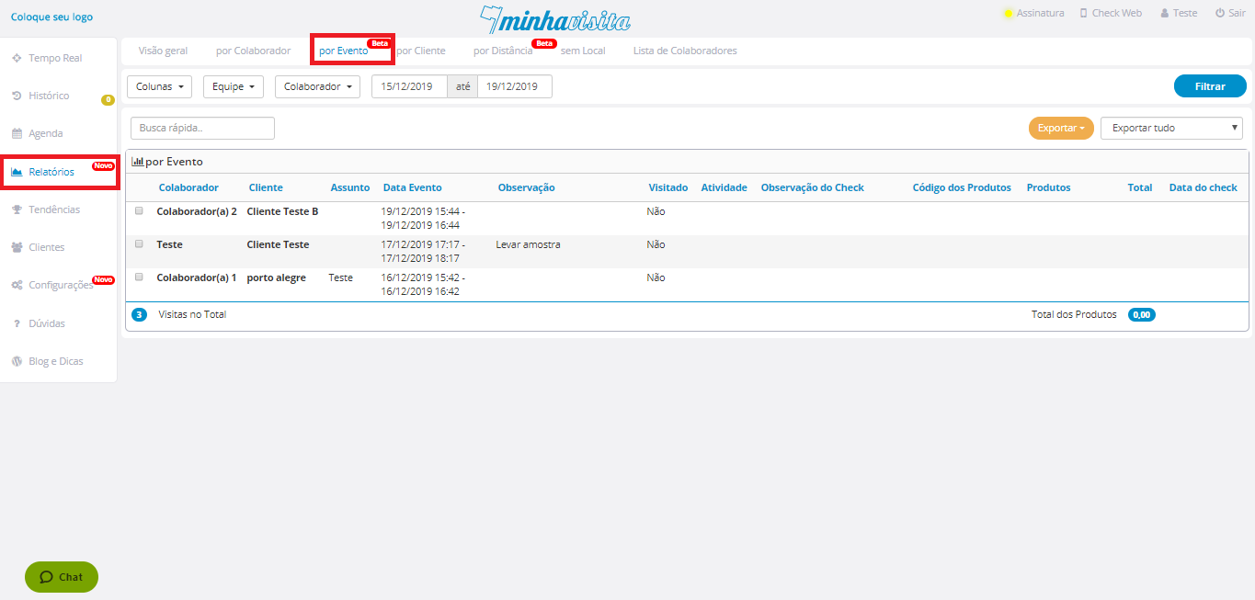The height and width of the screenshot is (600, 1255).
Task: Click the Sair power icon
Action: pos(1219,14)
